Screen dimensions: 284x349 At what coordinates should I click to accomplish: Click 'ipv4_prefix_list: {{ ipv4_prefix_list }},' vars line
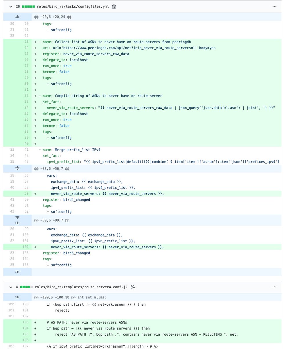[93, 188]
